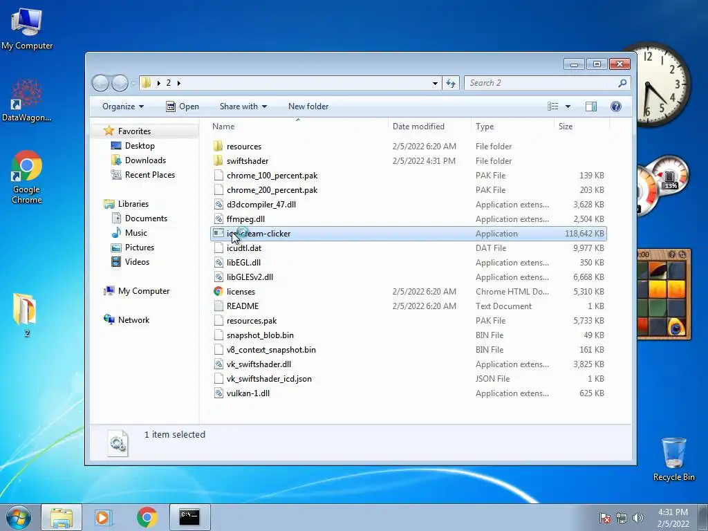The height and width of the screenshot is (531, 708).
Task: Select the ffmpeg.dll file
Action: click(409, 219)
